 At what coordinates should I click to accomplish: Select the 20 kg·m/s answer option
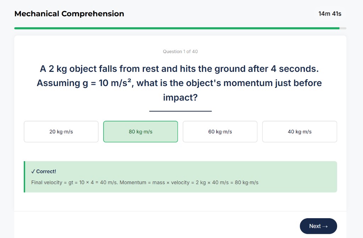tap(61, 131)
